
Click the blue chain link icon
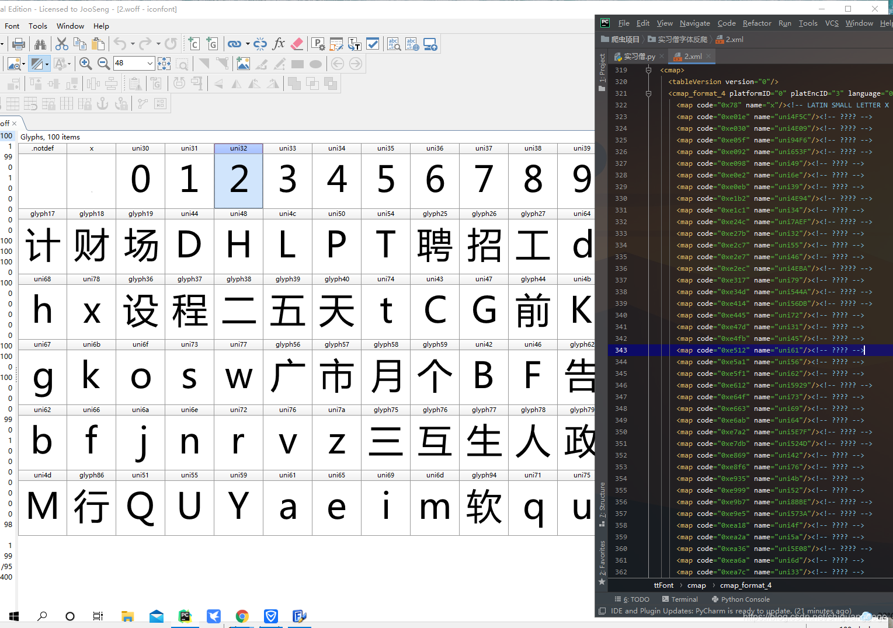coord(234,44)
